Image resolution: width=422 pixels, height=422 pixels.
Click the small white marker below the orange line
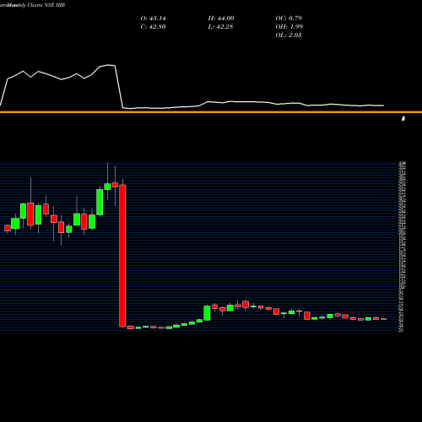(403, 119)
